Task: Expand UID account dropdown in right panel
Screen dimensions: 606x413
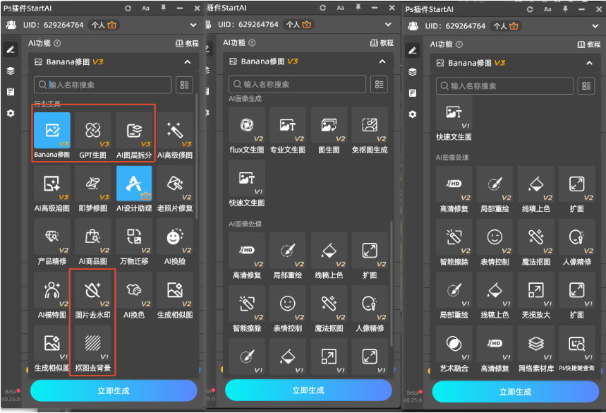Action: 595,26
